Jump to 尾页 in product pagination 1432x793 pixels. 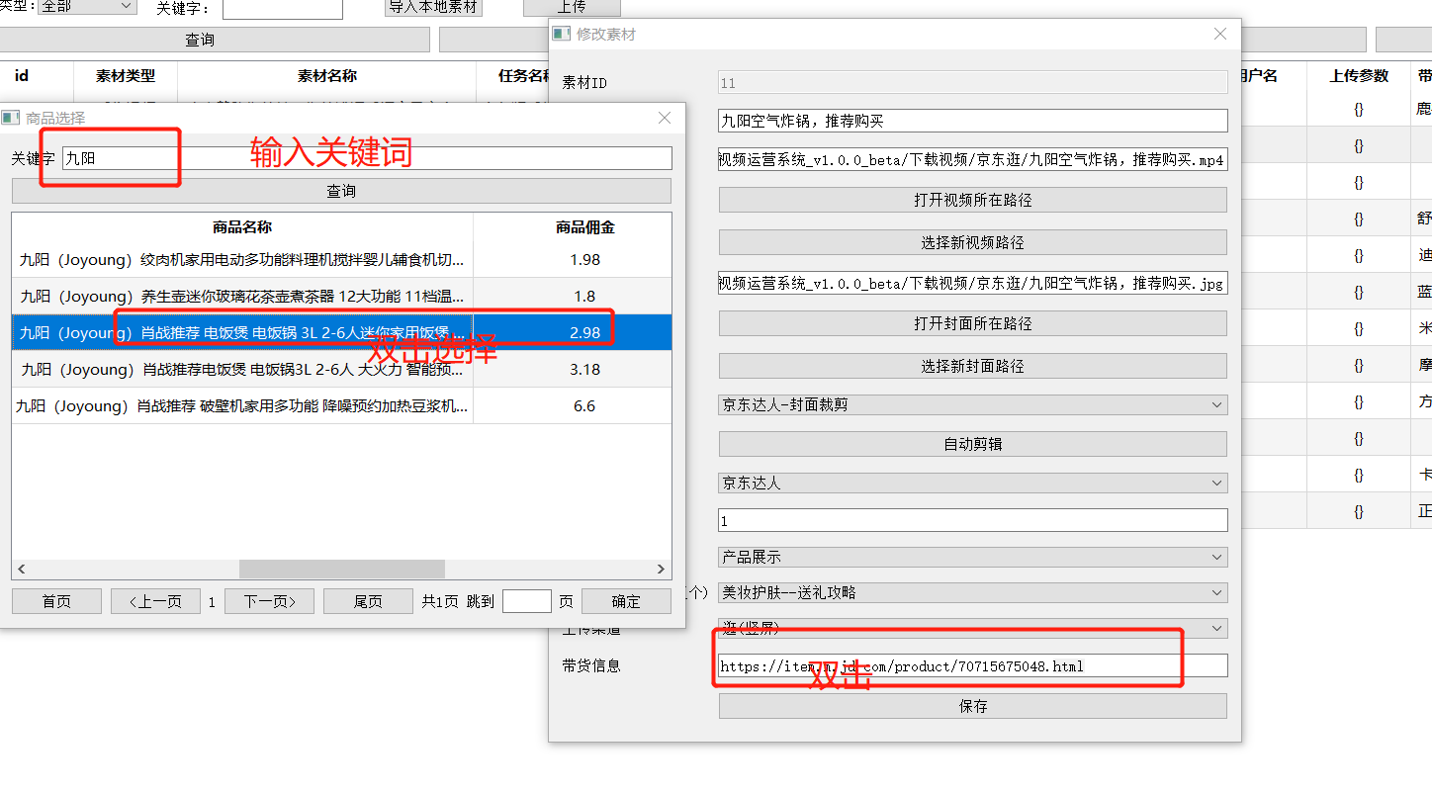pyautogui.click(x=368, y=601)
